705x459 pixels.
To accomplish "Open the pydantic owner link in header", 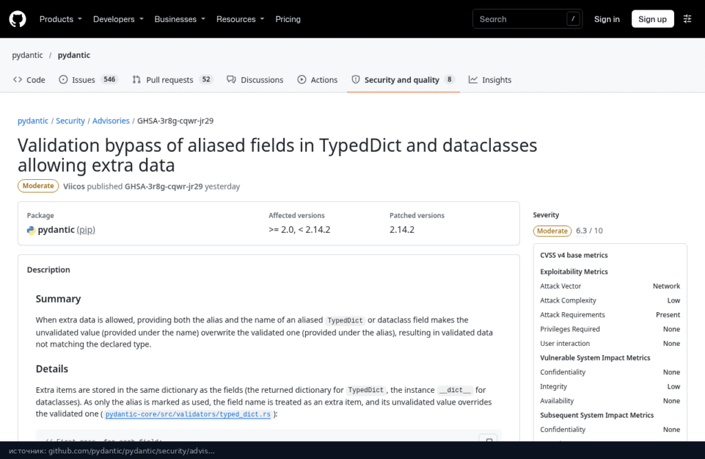I will (28, 55).
